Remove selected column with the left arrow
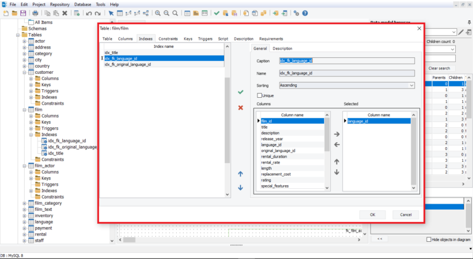The image size is (473, 259). pos(336,145)
